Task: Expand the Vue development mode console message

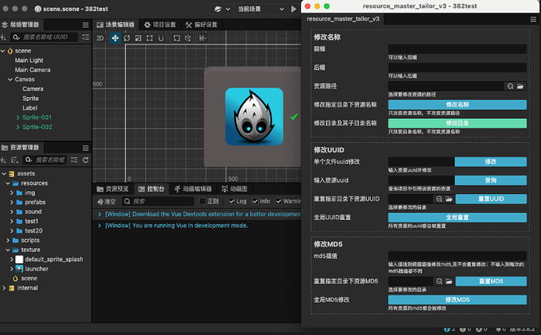Action: point(100,226)
